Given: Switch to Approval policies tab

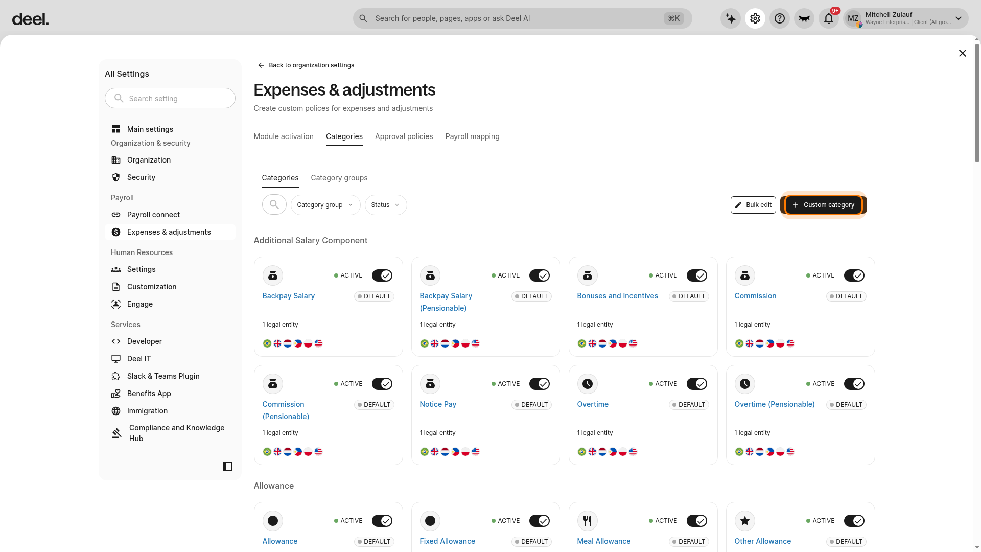Looking at the screenshot, I should pos(404,136).
